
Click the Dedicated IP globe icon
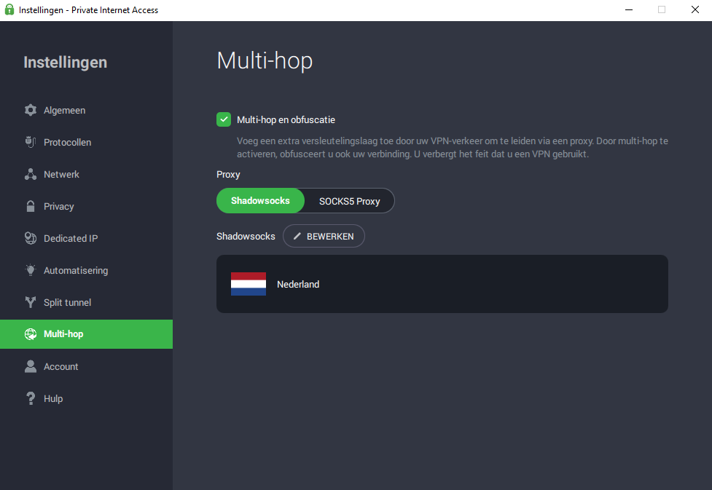pyautogui.click(x=31, y=239)
